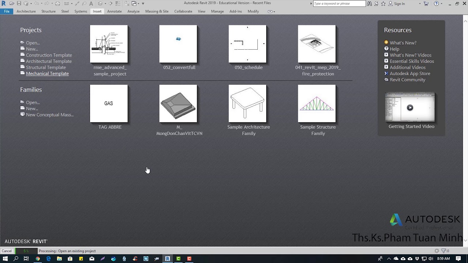Switch to the Architecture ribbon tab
Image resolution: width=468 pixels, height=263 pixels.
click(x=26, y=11)
